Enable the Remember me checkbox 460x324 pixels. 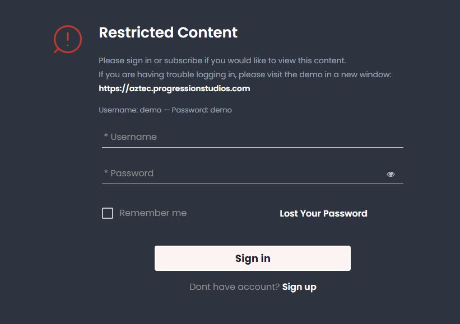coord(108,213)
